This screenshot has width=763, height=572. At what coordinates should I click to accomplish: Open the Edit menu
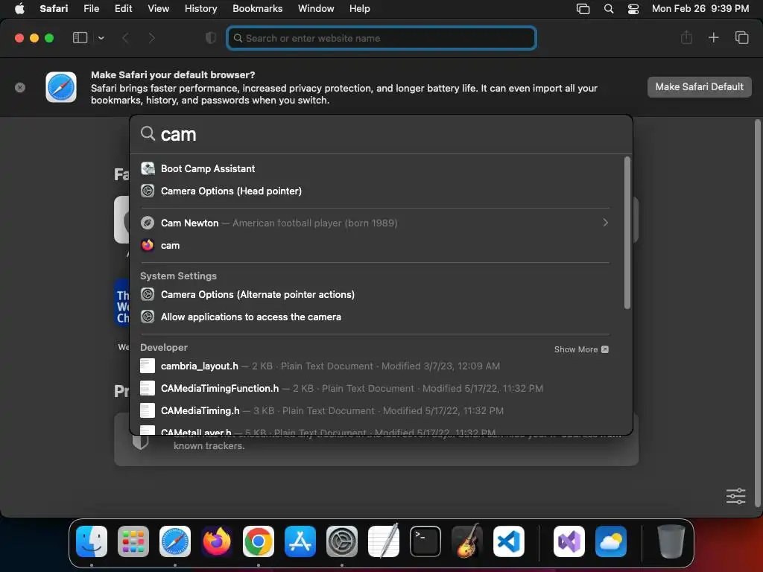(123, 8)
